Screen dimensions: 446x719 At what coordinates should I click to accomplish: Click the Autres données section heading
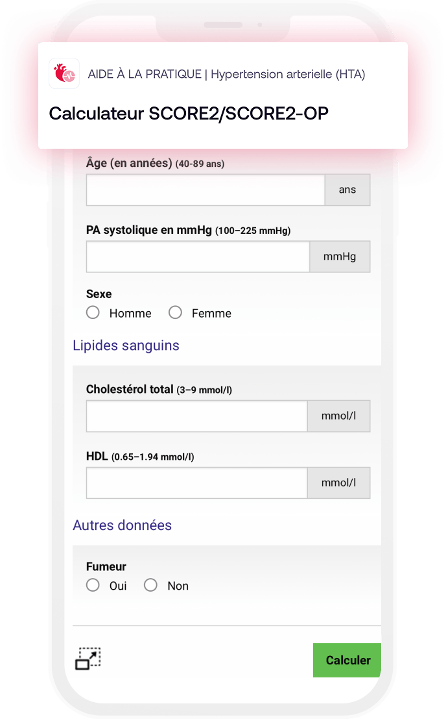coord(122,525)
